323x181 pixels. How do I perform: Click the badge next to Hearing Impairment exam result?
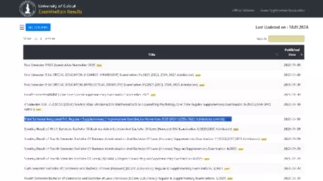pos(198,75)
